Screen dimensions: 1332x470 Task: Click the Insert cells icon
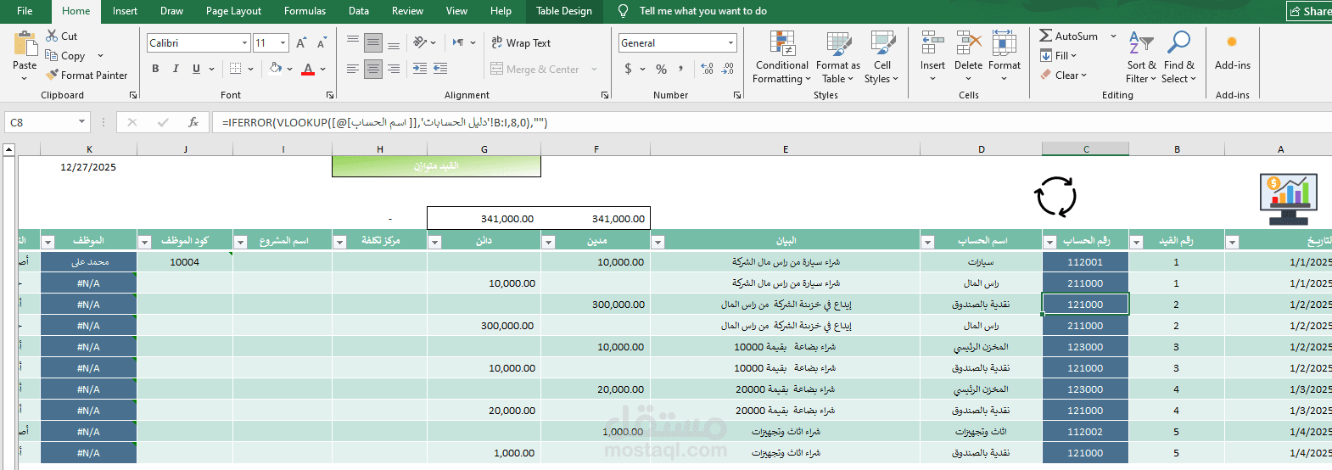click(932, 42)
